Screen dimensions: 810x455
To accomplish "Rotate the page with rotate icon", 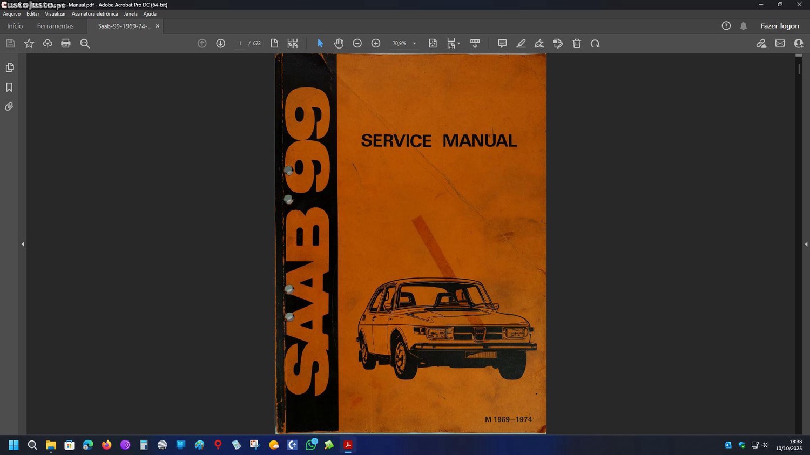I will (595, 44).
